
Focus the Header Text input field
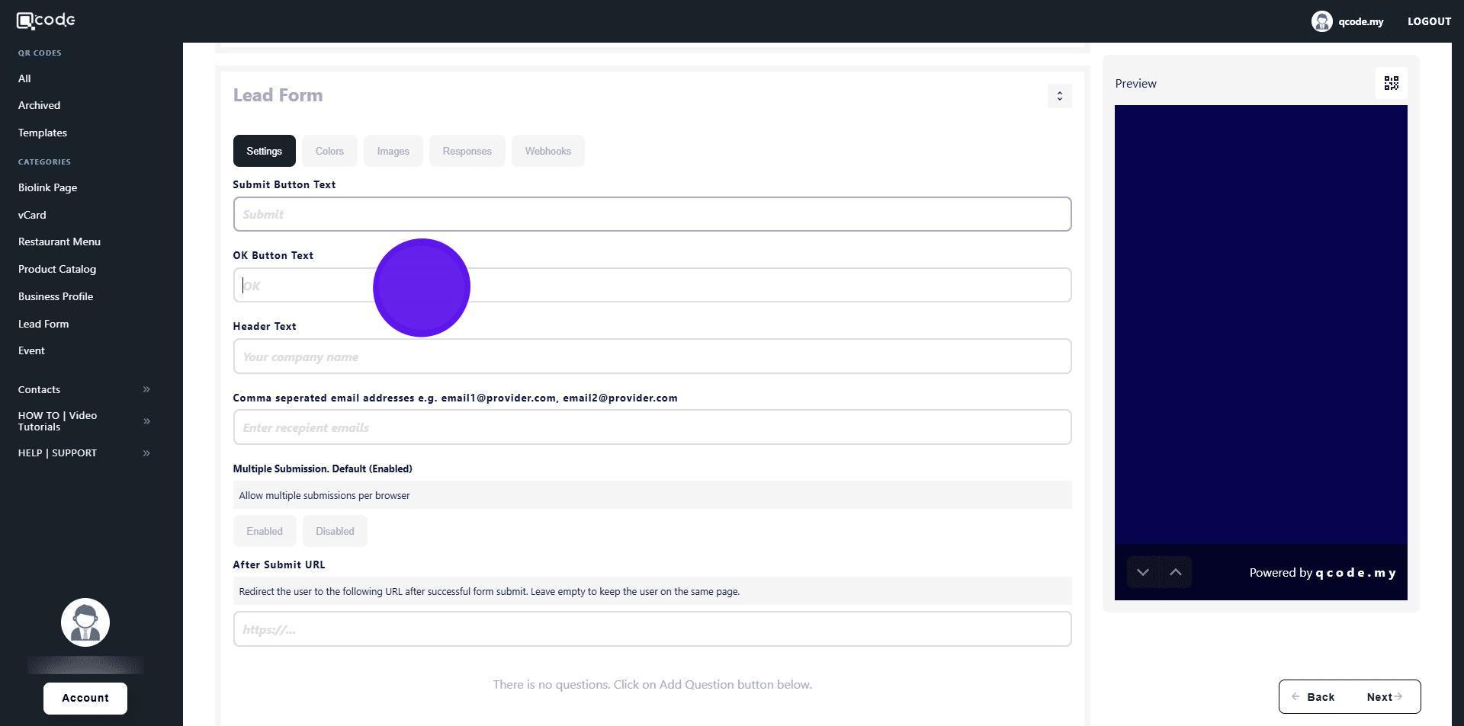pos(652,357)
